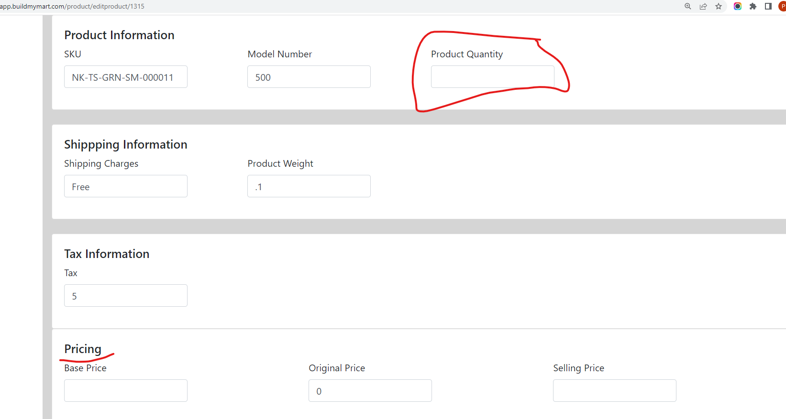
Task: Click the empty Base Price field
Action: pyautogui.click(x=126, y=391)
